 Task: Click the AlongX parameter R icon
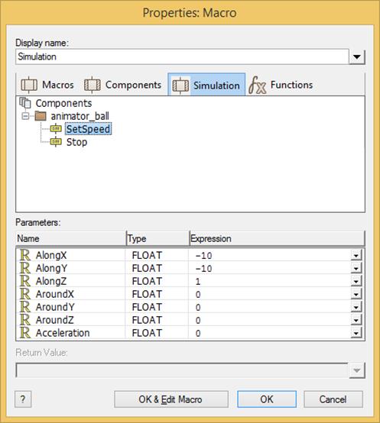pos(25,255)
